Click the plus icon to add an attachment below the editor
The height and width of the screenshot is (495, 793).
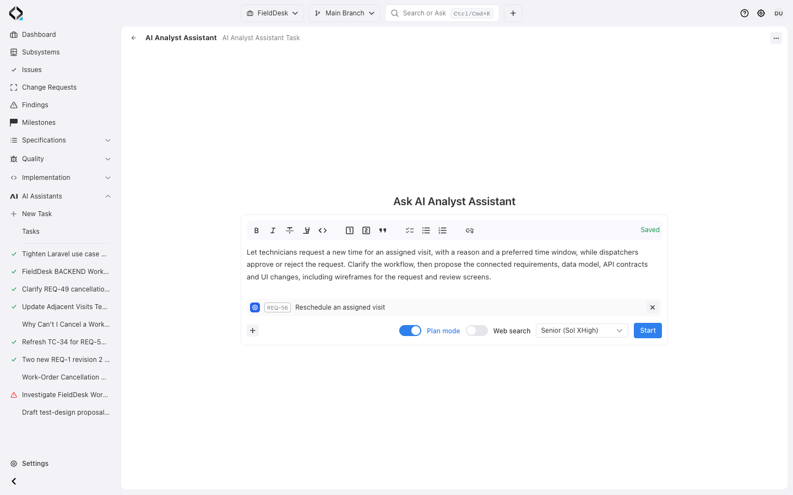point(253,331)
